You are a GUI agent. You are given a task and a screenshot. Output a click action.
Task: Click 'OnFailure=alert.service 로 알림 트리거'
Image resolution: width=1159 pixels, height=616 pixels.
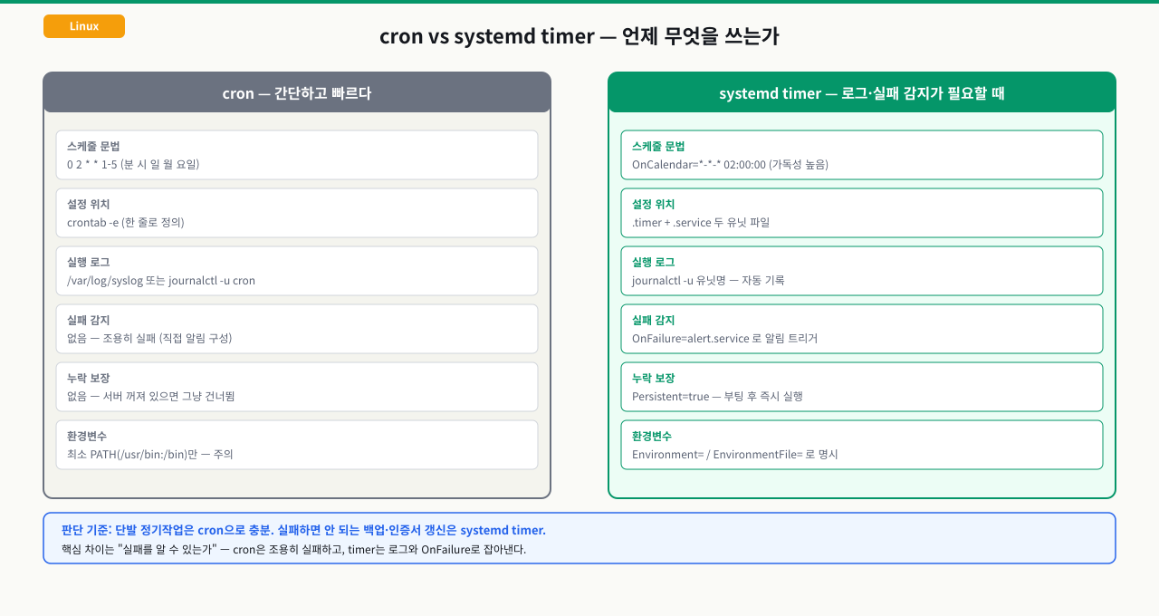724,338
